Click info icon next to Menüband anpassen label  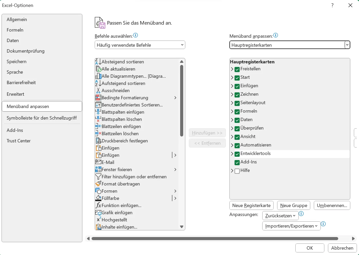point(276,35)
